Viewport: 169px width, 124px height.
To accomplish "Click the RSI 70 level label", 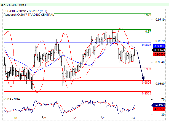I will (x=163, y=99).
